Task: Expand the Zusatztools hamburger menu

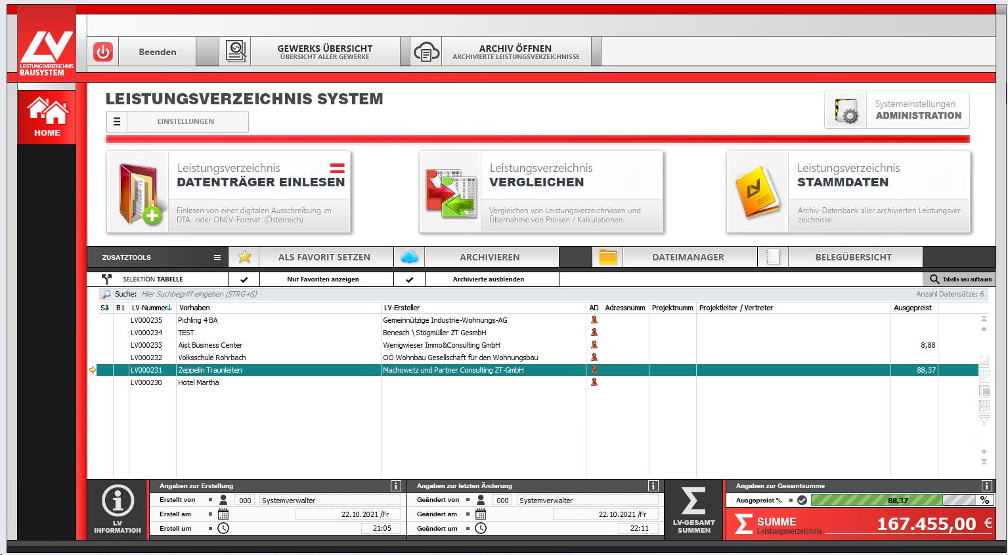Action: [x=217, y=257]
